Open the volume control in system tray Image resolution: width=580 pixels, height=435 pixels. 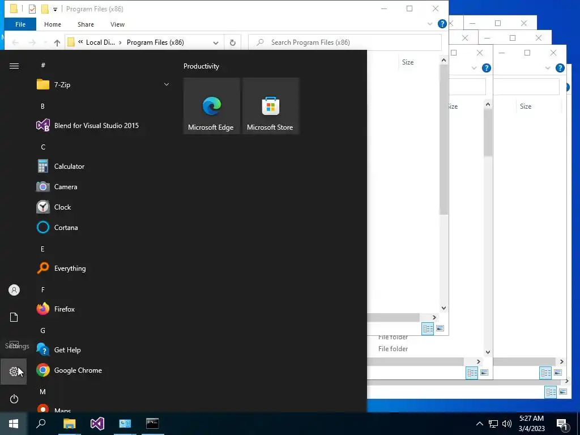point(507,424)
